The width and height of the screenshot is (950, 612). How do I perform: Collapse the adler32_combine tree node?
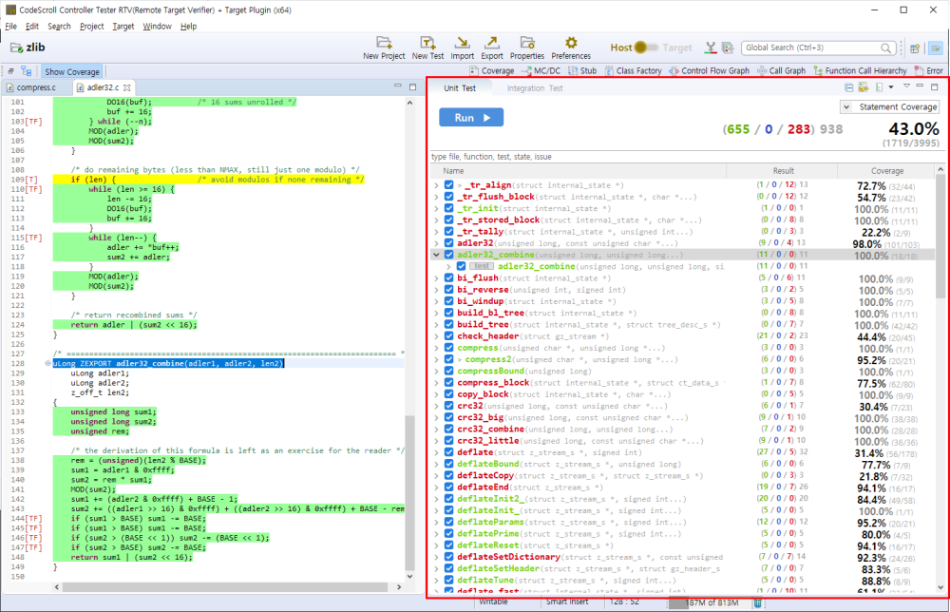pyautogui.click(x=436, y=255)
